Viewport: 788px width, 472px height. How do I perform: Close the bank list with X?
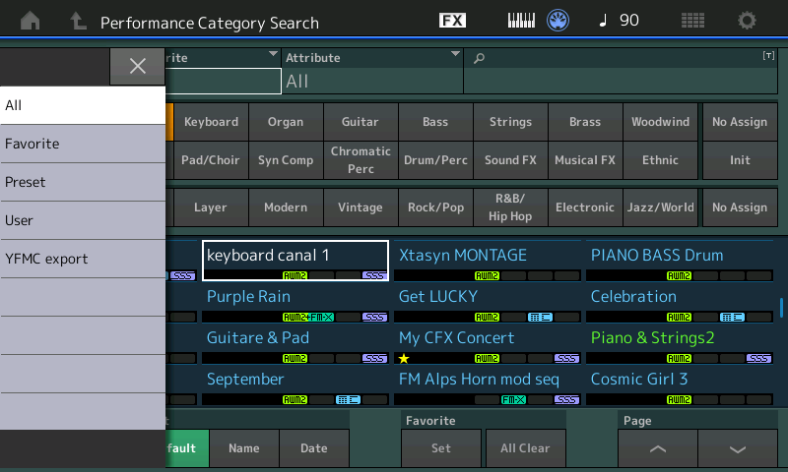click(137, 66)
